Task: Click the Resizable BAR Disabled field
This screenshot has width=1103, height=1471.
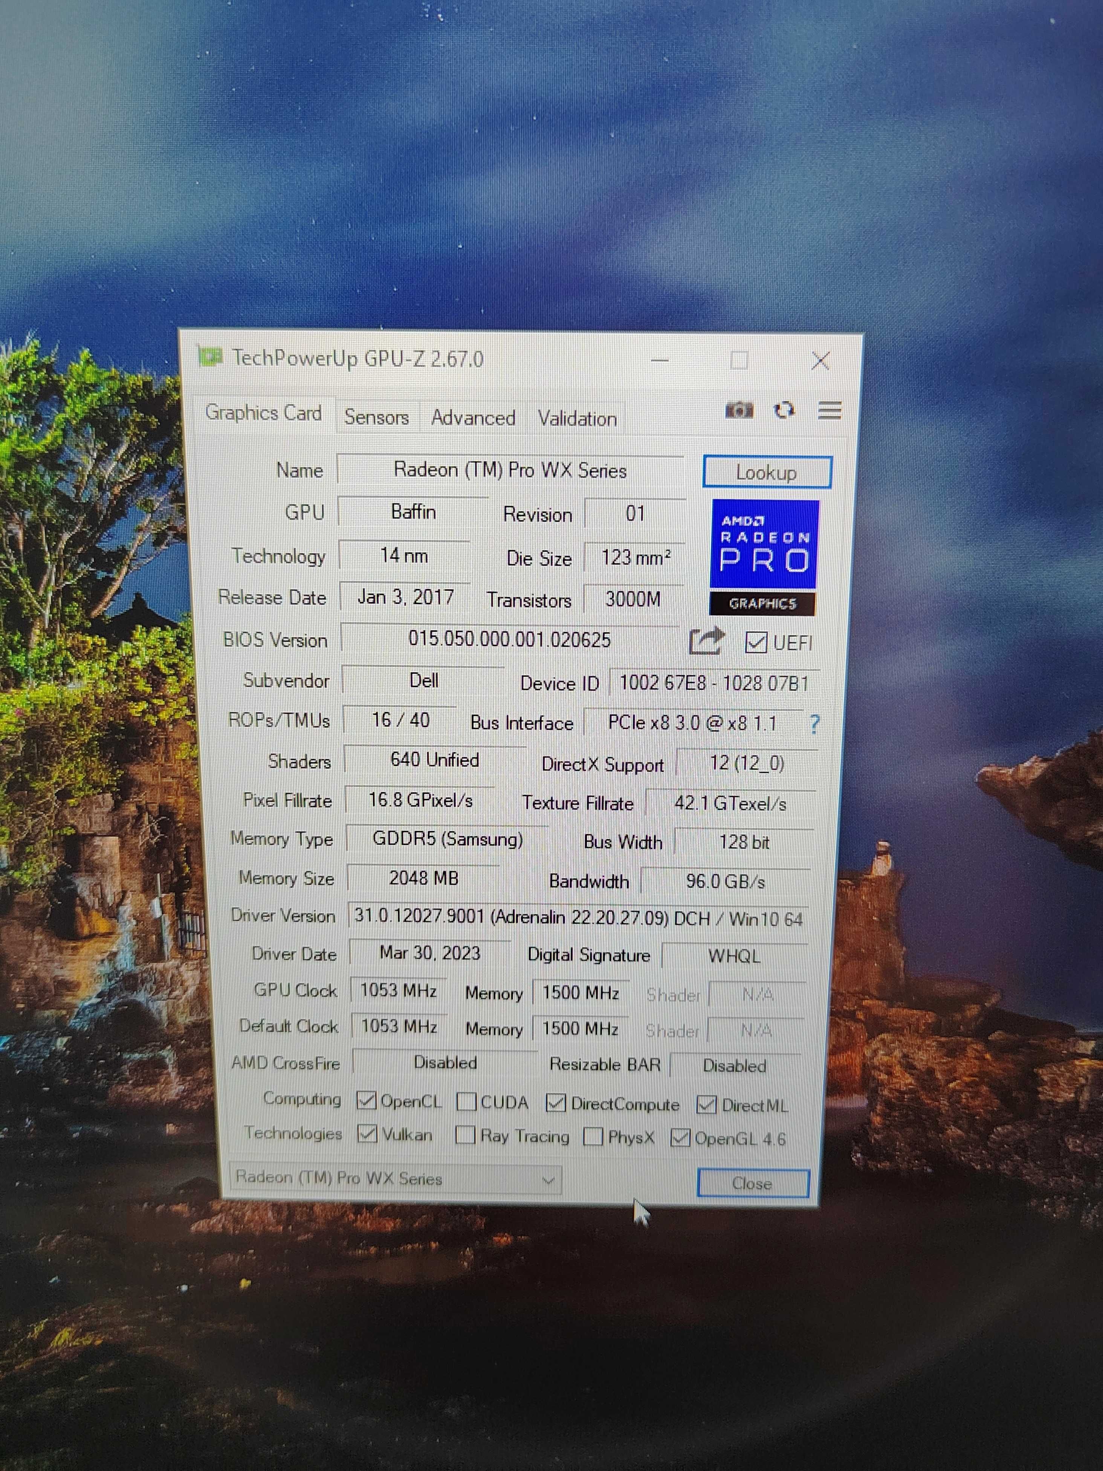Action: tap(735, 1066)
